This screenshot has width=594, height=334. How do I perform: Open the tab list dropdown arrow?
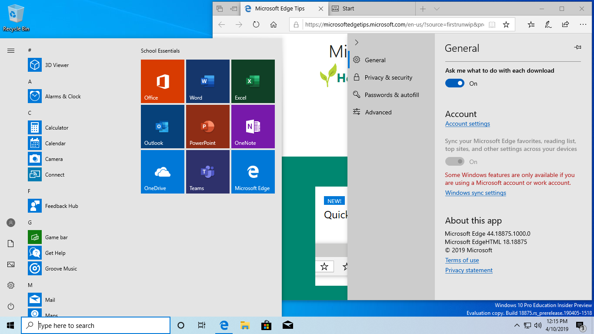click(x=437, y=9)
